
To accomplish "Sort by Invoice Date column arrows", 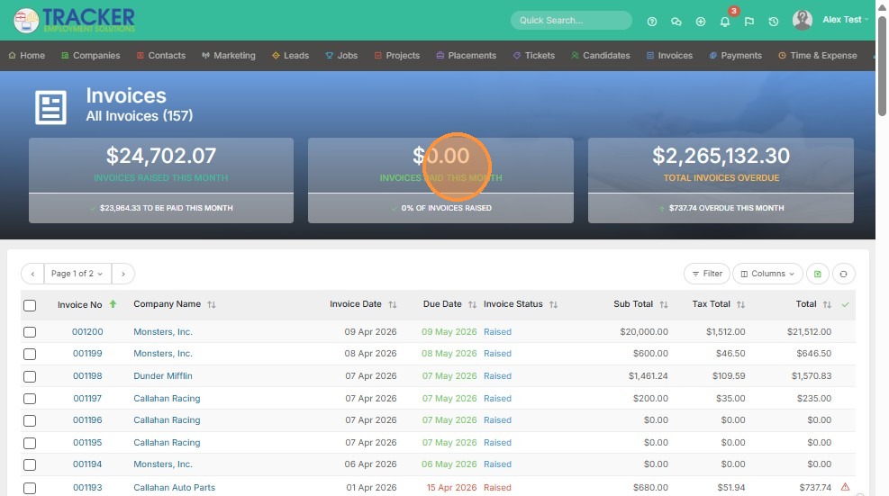I will (x=393, y=304).
